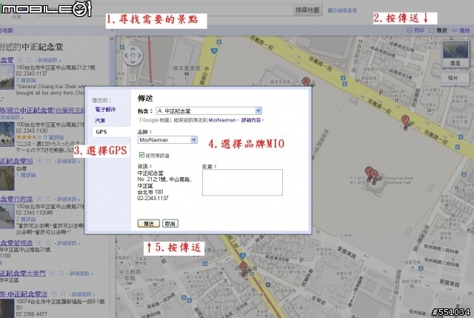Star the 念堂行政區 result
Screen dimensions: 474x318
pos(48,199)
